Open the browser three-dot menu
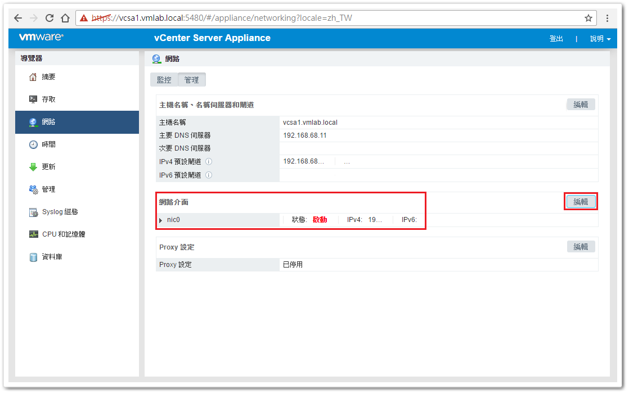The image size is (629, 394). coord(607,18)
